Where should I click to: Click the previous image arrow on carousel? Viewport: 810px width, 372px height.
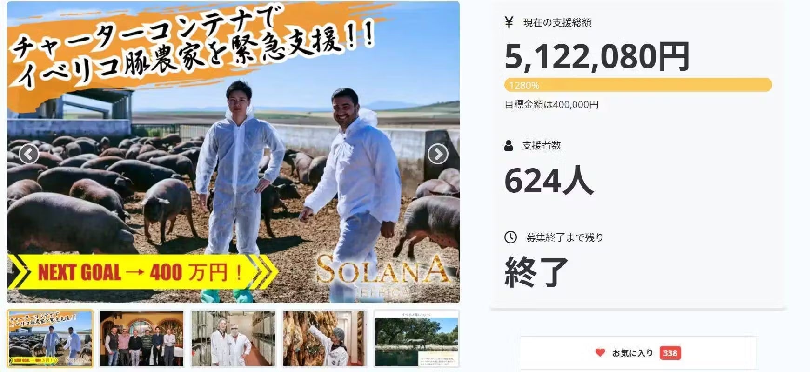(29, 154)
